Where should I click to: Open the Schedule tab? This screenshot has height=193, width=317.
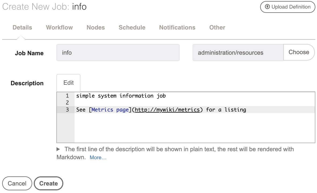pos(132,28)
